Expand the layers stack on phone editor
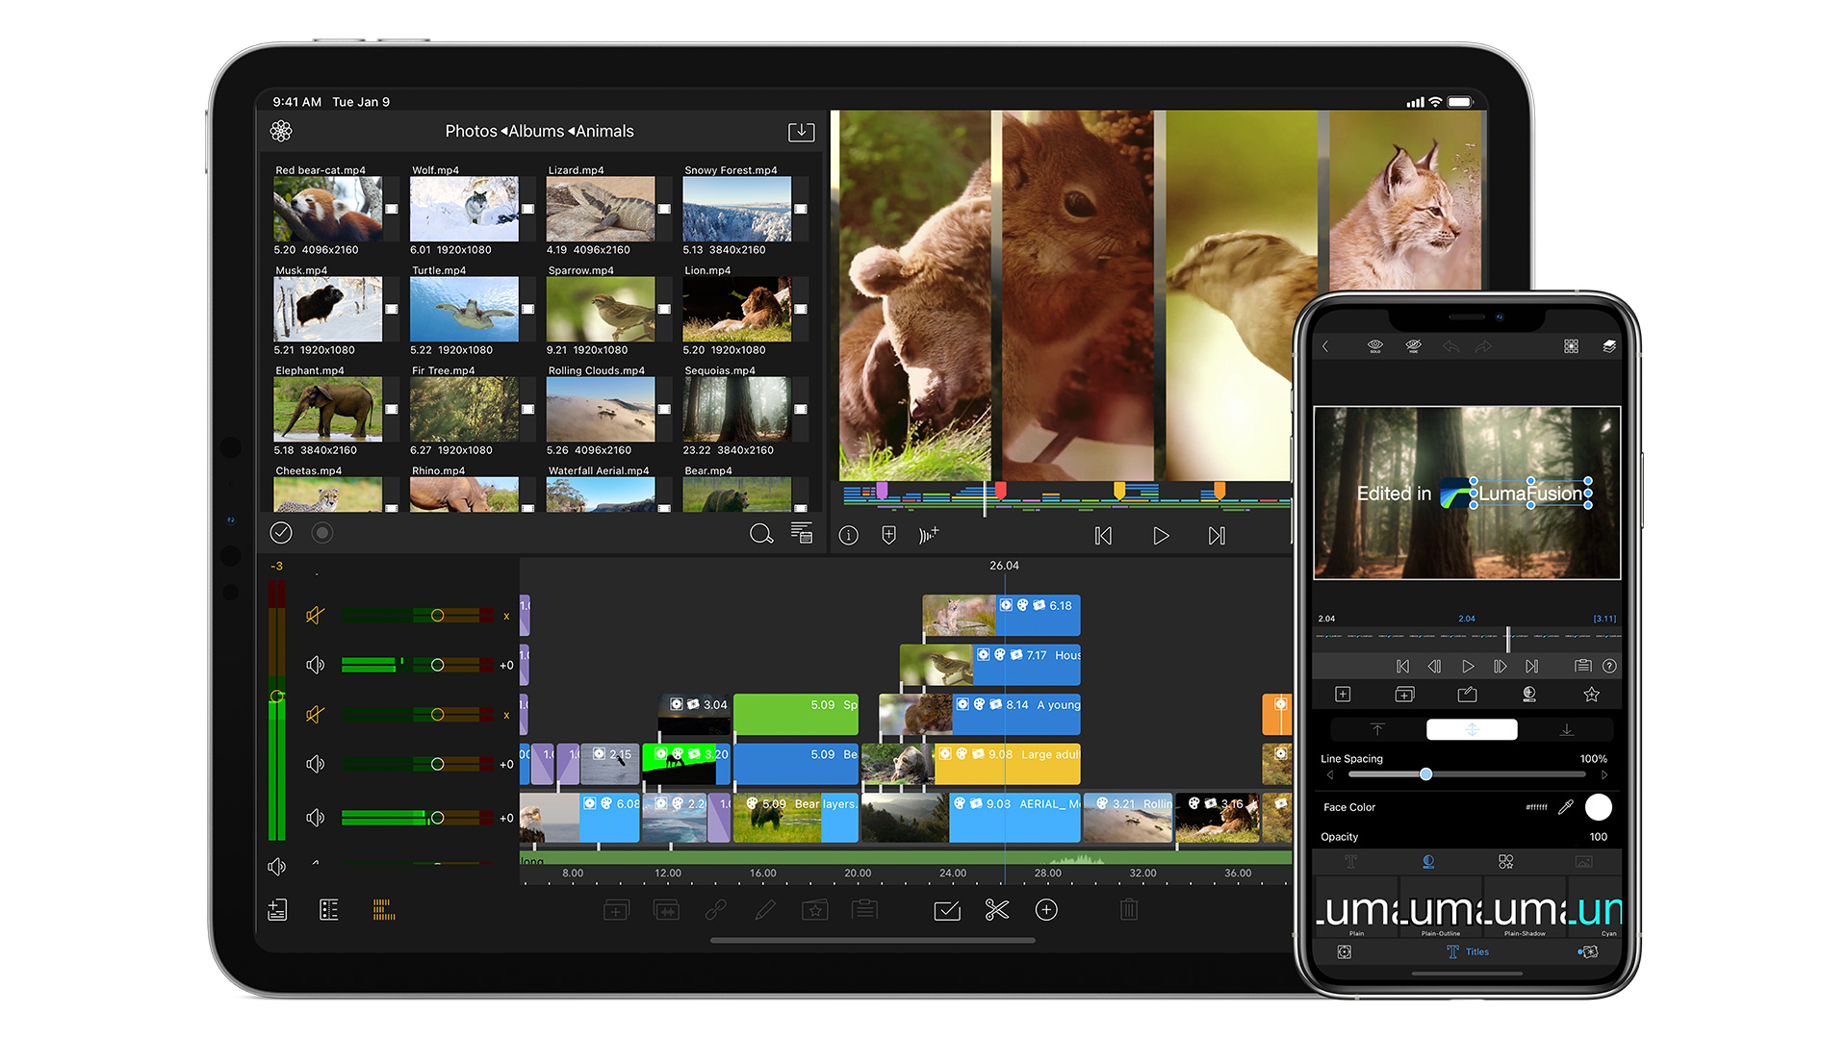Image resolution: width=1848 pixels, height=1039 pixels. click(1609, 346)
